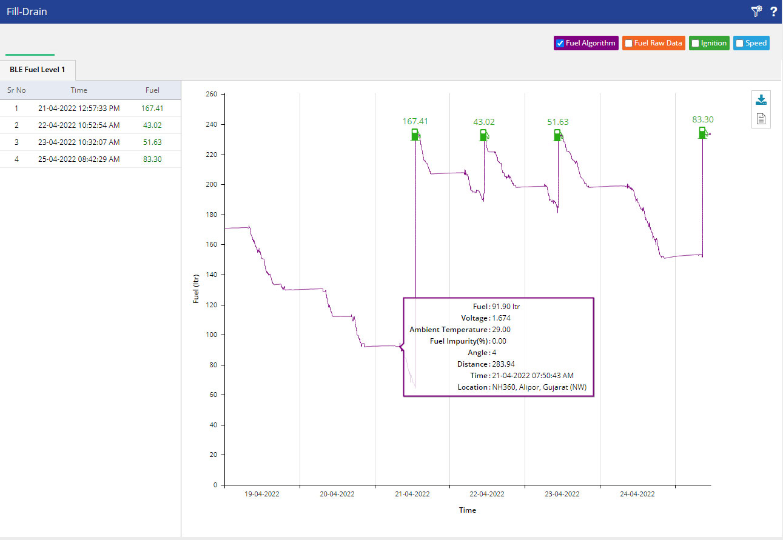Sort by the Fuel column header
783x540 pixels.
tap(152, 90)
